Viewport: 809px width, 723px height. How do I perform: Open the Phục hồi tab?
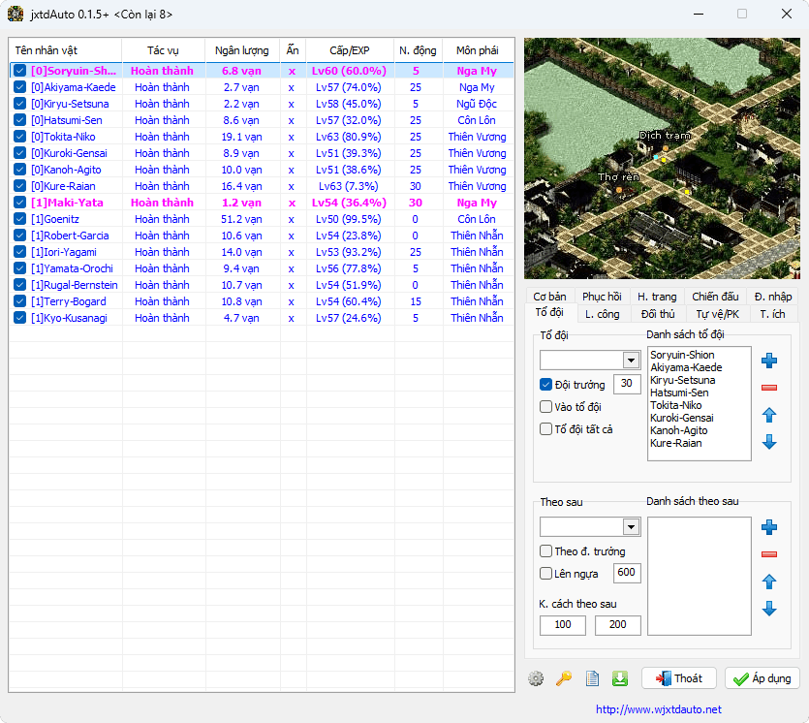(x=602, y=297)
